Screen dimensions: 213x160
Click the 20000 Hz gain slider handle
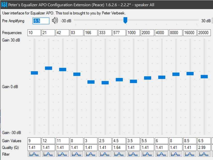(x=204, y=76)
